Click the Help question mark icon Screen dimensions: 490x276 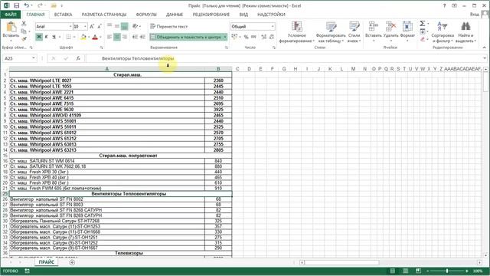(444, 5)
